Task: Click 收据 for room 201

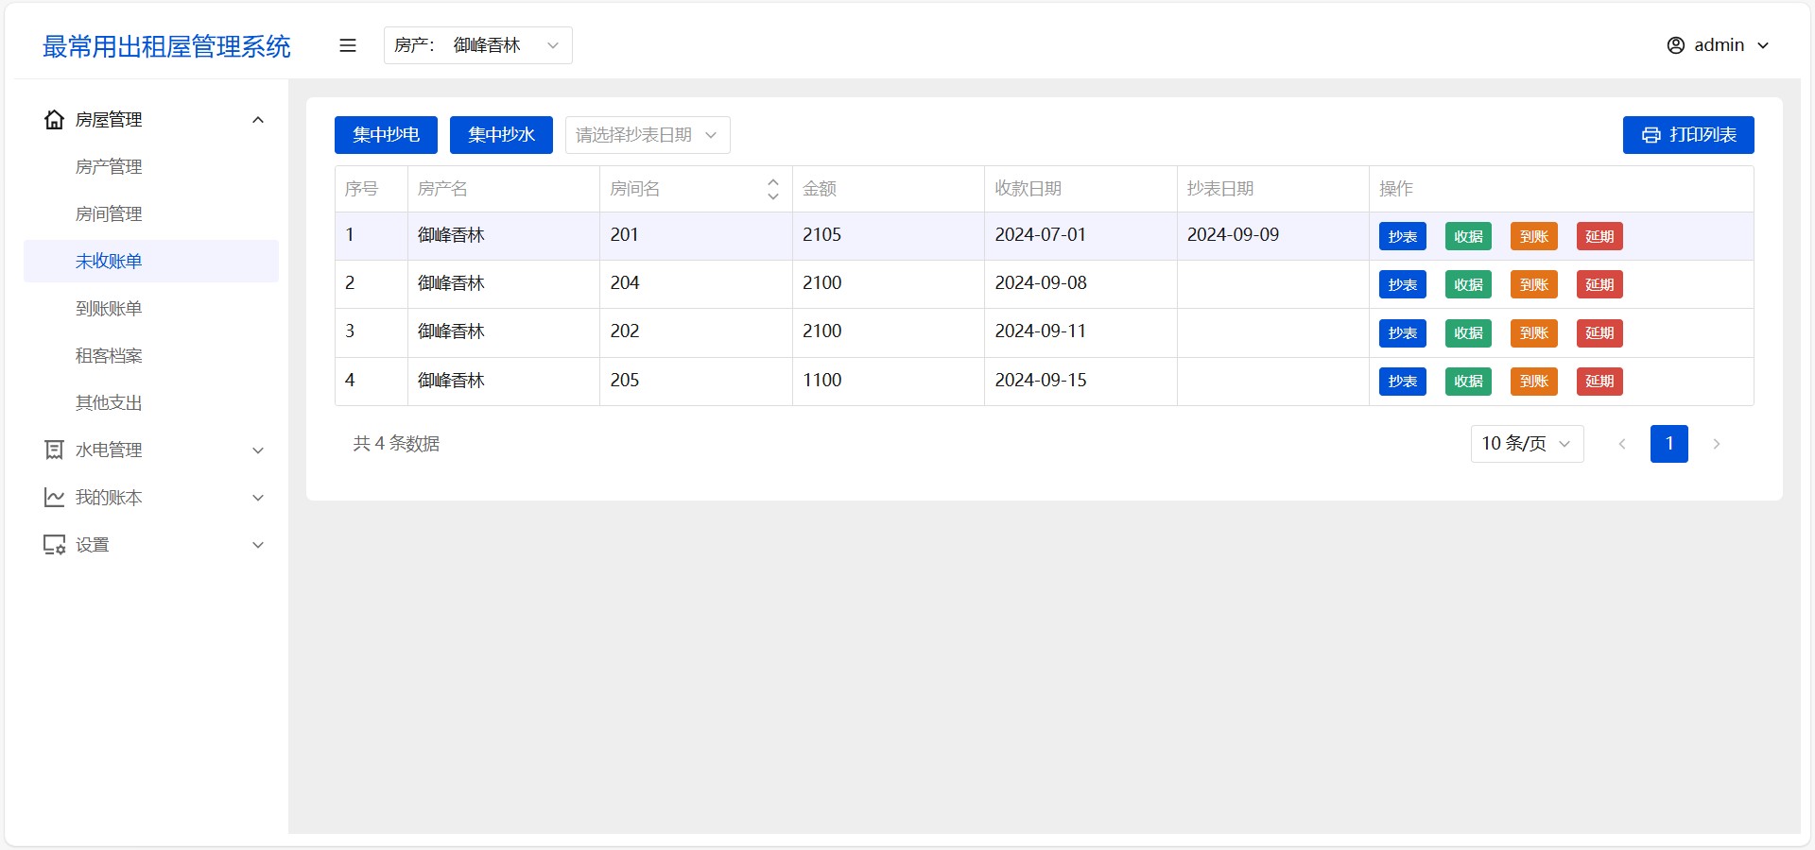Action: 1468,236
